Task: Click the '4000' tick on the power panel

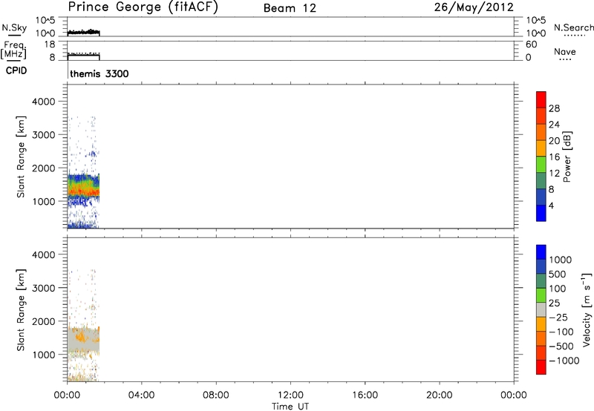Action: tap(44, 102)
